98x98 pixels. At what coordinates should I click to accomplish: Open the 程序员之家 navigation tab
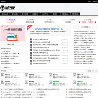5,14
